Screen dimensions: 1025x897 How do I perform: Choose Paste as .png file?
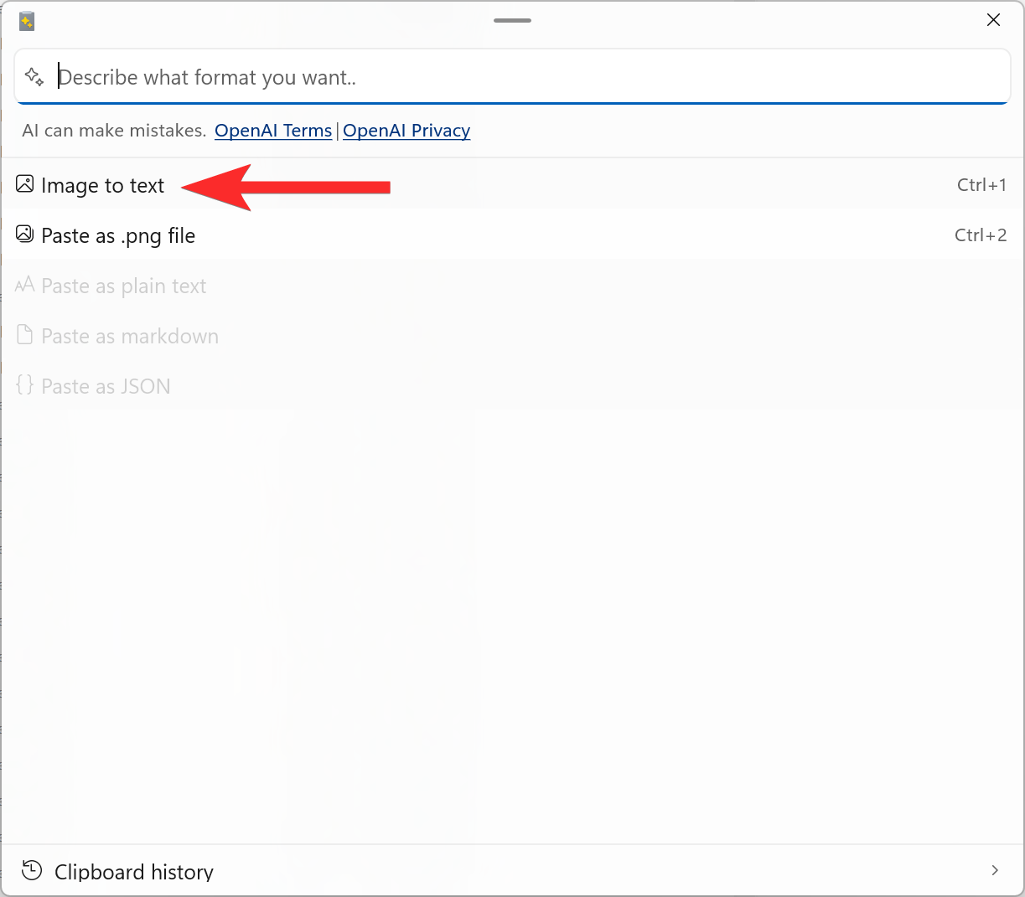coord(118,236)
